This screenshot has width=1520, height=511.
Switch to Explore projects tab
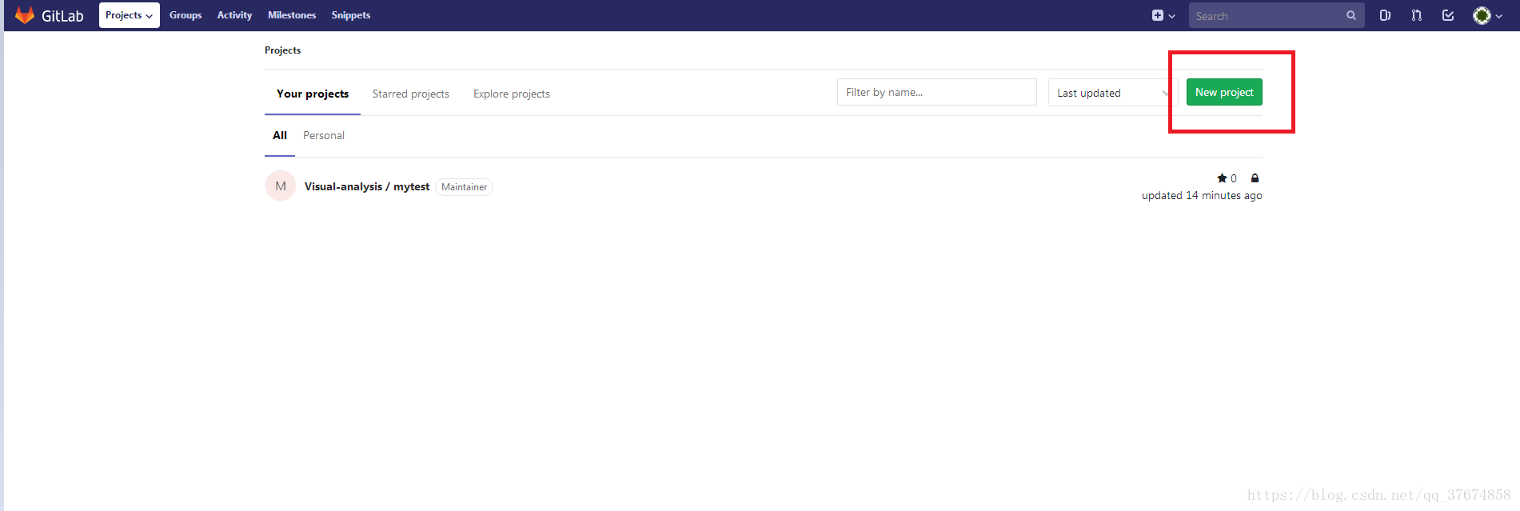[511, 94]
